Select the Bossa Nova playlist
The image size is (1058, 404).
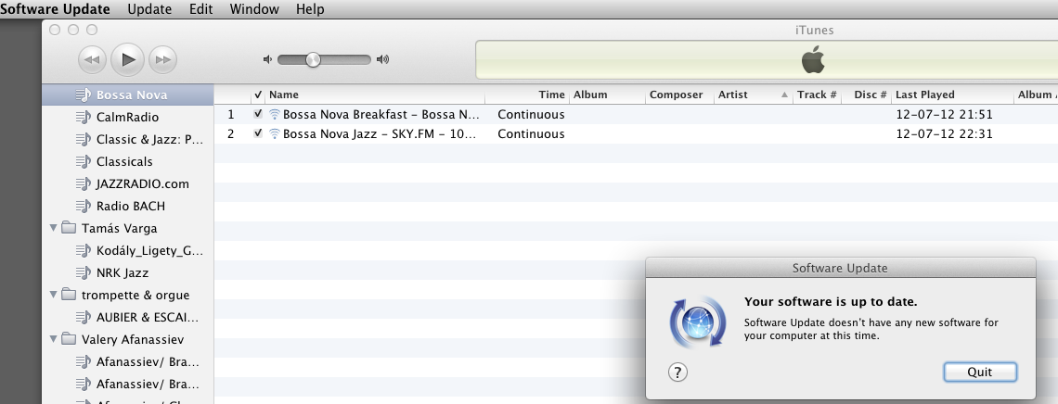click(128, 95)
